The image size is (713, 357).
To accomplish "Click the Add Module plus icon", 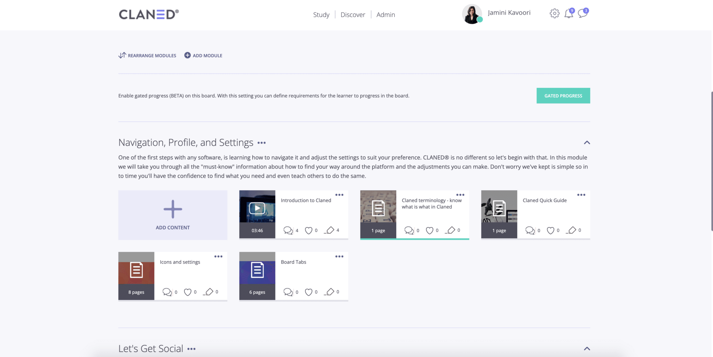I will pos(187,55).
